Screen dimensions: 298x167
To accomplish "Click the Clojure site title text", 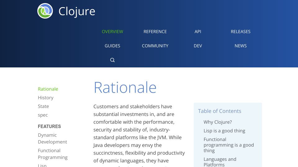I will coord(77,11).
